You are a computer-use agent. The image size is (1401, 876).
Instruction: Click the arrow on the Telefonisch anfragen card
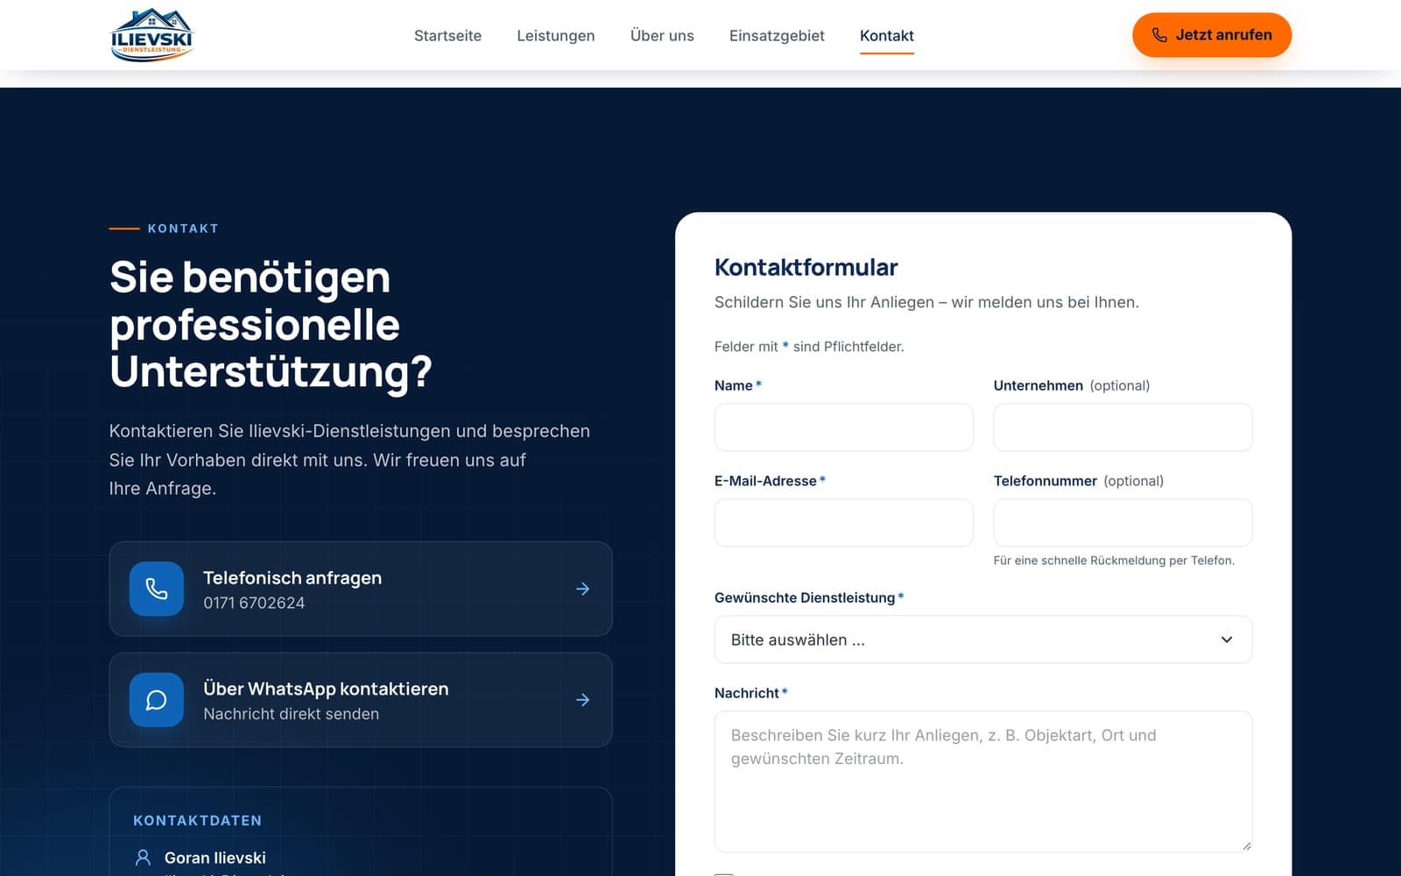[582, 589]
